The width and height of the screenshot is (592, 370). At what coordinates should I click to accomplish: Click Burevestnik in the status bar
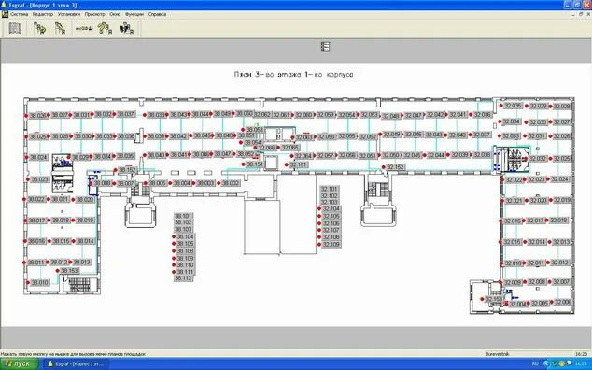coord(498,354)
